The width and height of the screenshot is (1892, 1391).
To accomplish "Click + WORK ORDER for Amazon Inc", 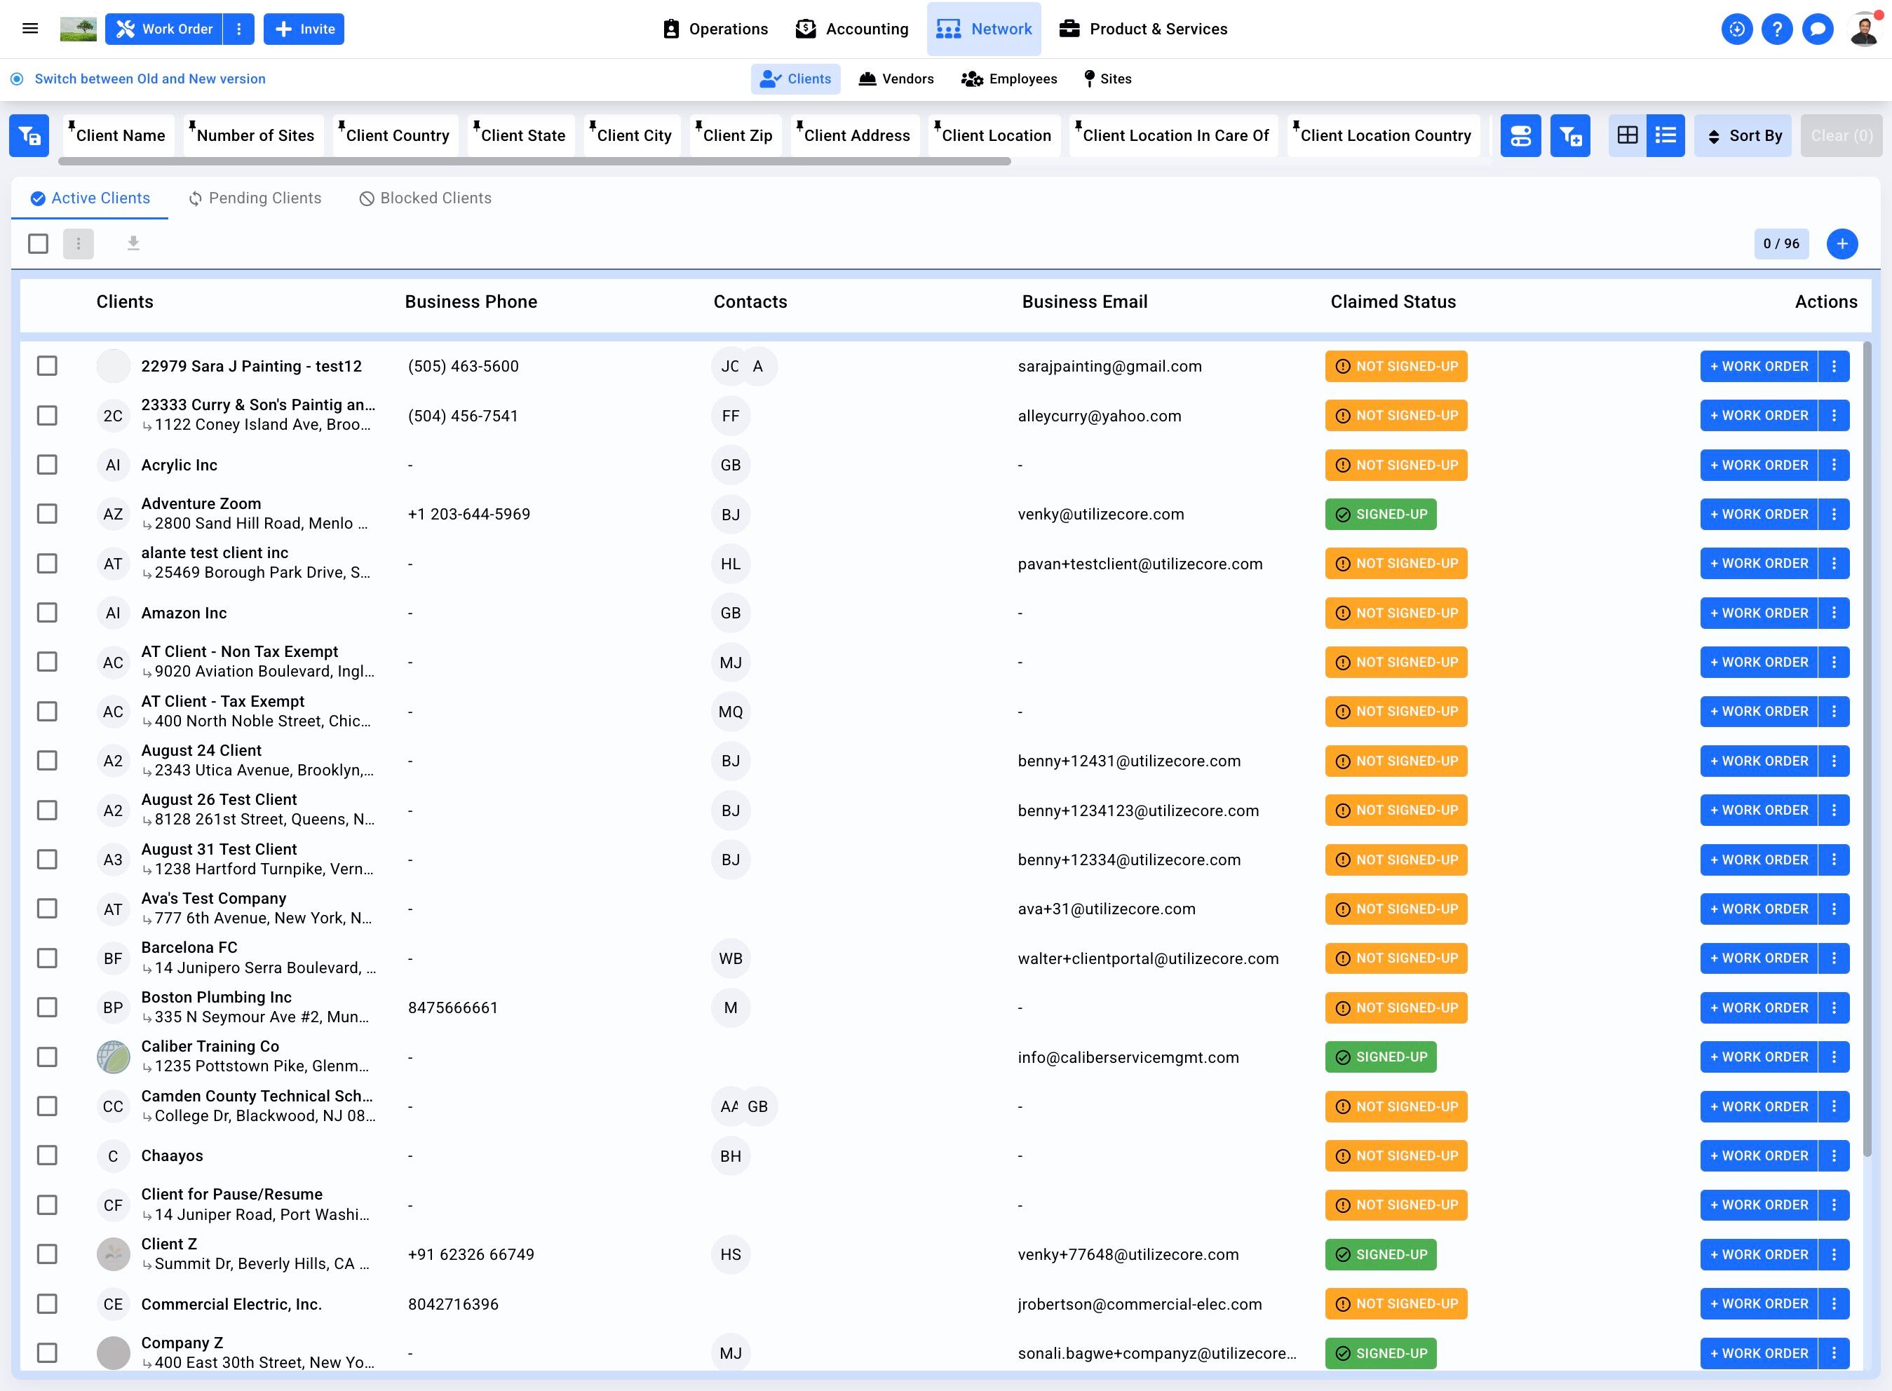I will (1758, 613).
